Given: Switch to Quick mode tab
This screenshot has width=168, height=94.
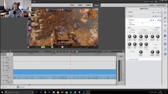Looking at the screenshot, I should [80, 5].
